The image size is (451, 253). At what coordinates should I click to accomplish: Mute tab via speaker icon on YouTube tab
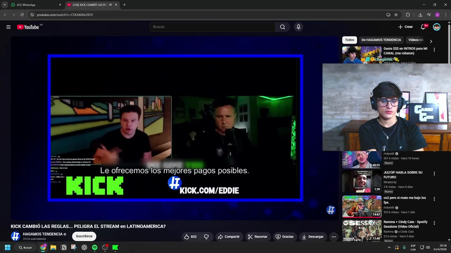tap(110, 5)
